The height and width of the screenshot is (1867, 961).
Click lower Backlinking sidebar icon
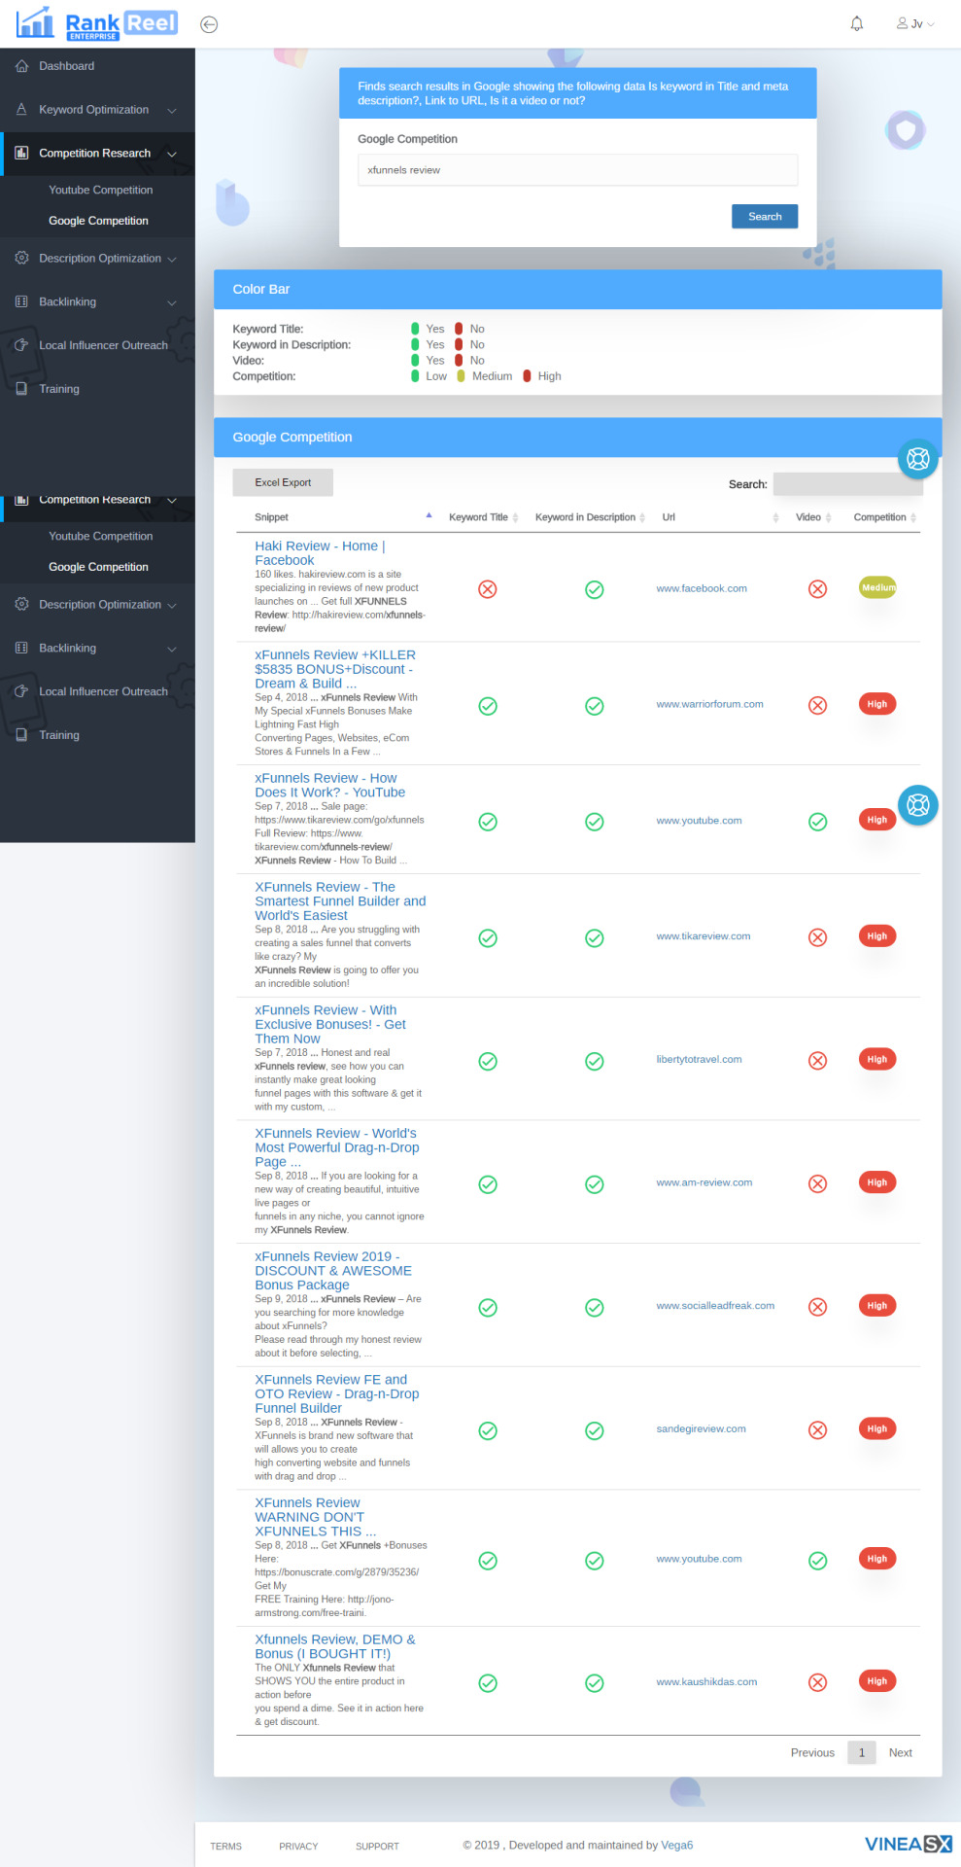(21, 648)
